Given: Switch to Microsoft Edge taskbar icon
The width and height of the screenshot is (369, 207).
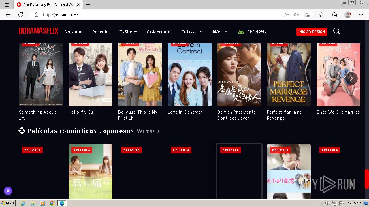Looking at the screenshot, I should click(62, 203).
